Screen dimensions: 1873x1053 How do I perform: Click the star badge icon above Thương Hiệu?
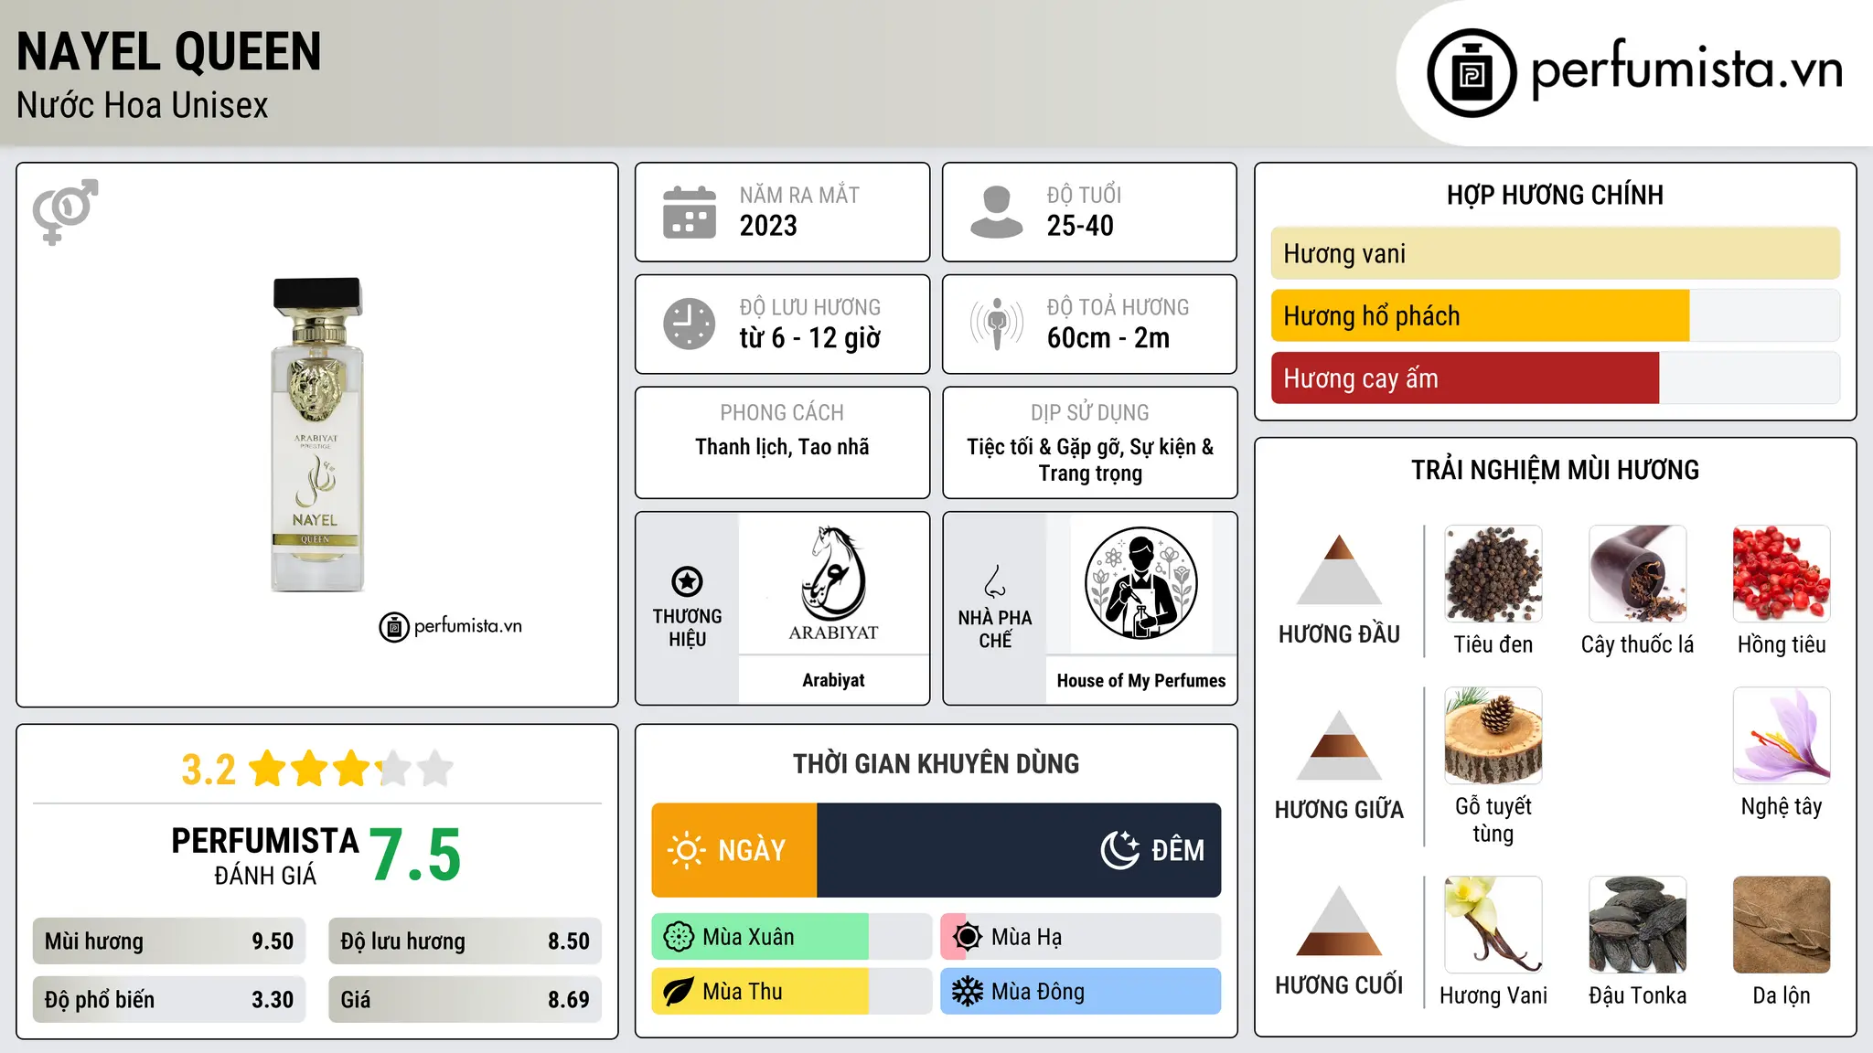pos(687,581)
